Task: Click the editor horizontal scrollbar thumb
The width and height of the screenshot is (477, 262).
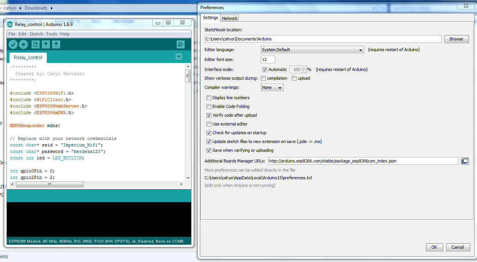Action: 49,184
